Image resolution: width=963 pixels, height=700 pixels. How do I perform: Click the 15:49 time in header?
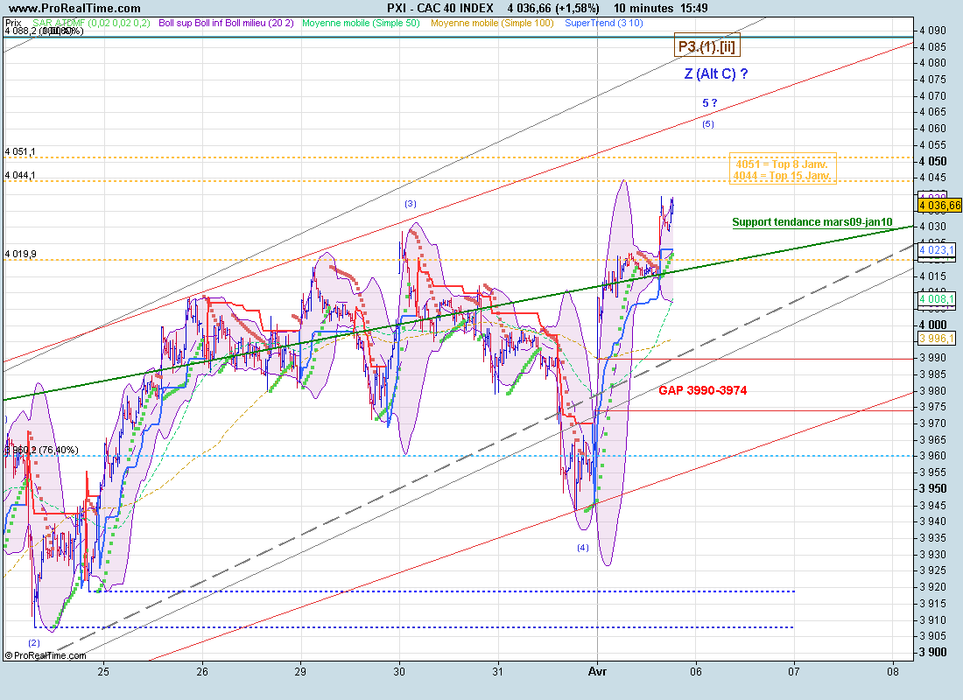click(693, 8)
